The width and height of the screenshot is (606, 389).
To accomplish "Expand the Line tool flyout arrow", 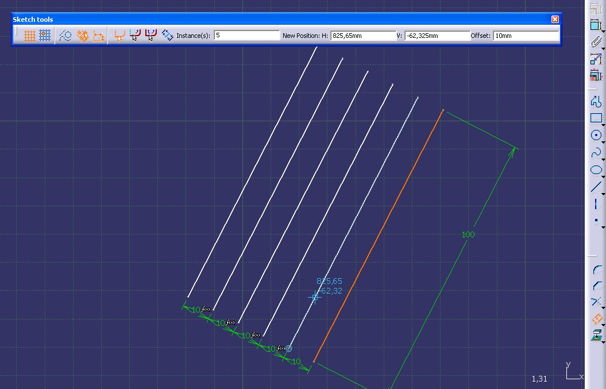I will pyautogui.click(x=603, y=194).
